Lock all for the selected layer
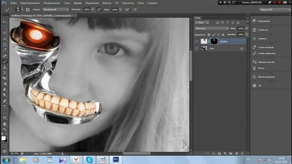This screenshot has width=292, height=164. (223, 35)
